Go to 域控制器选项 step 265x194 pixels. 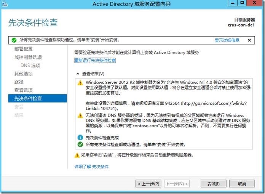pos(28,57)
